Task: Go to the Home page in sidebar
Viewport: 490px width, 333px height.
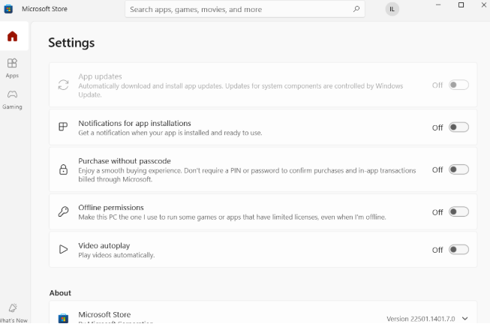Action: tap(12, 36)
